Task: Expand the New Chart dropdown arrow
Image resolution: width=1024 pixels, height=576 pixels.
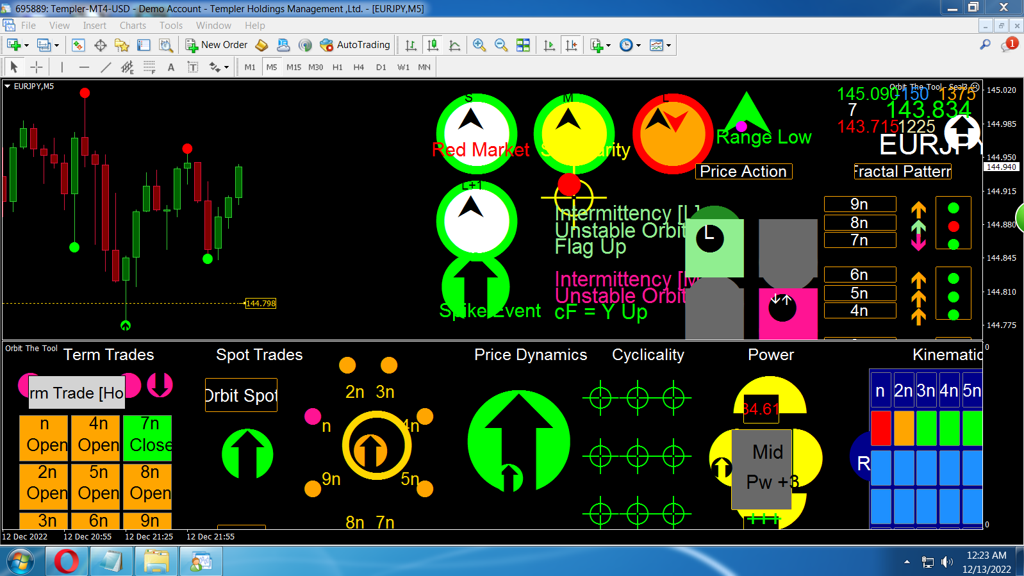Action: pos(26,45)
